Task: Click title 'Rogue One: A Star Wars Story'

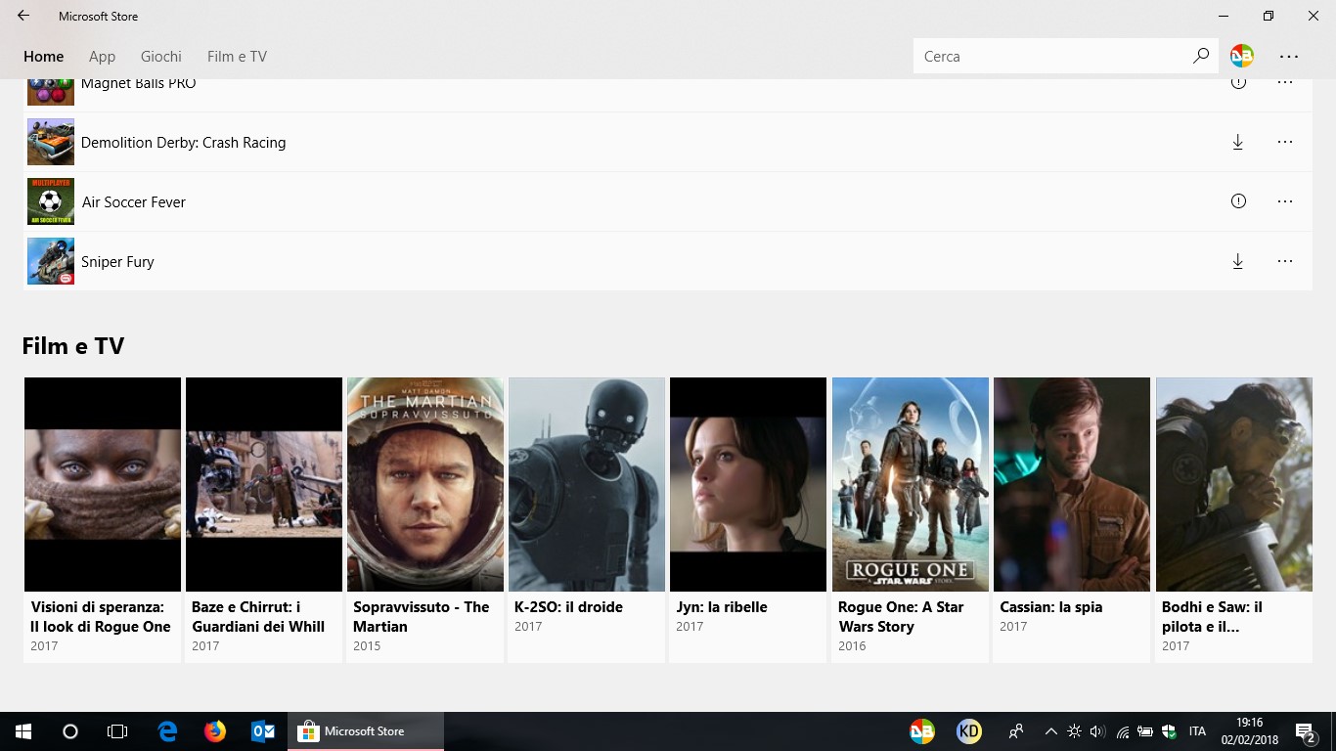Action: (x=901, y=617)
